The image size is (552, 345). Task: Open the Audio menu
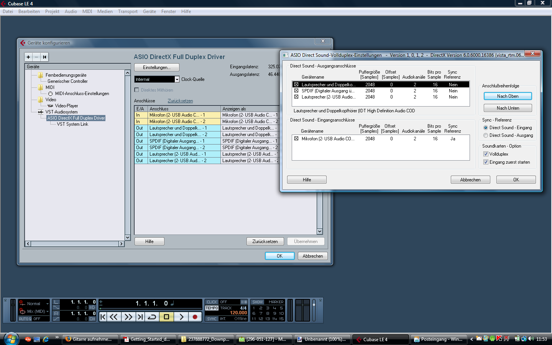(x=71, y=11)
